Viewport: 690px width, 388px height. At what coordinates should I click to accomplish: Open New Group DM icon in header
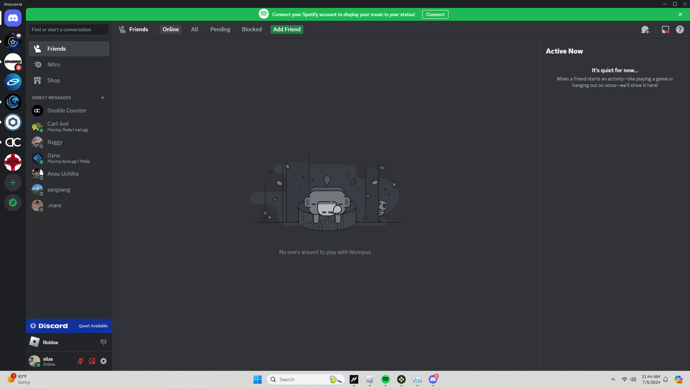pyautogui.click(x=645, y=29)
